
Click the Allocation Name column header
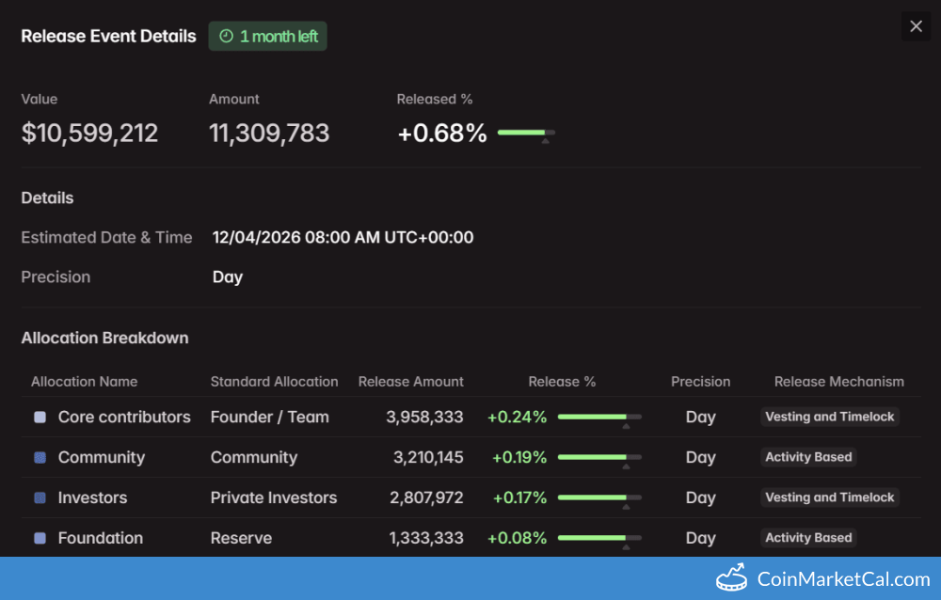(x=84, y=381)
